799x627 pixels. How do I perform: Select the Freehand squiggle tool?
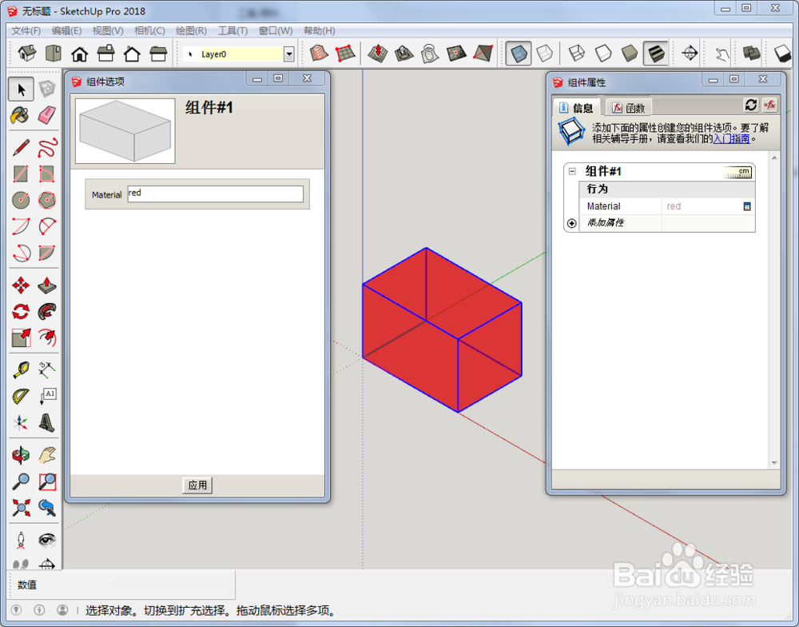[x=47, y=148]
